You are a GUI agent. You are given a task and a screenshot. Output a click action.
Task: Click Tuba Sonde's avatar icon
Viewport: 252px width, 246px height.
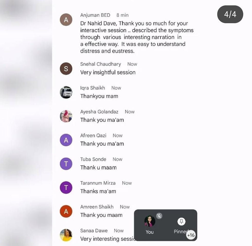[x=66, y=164]
